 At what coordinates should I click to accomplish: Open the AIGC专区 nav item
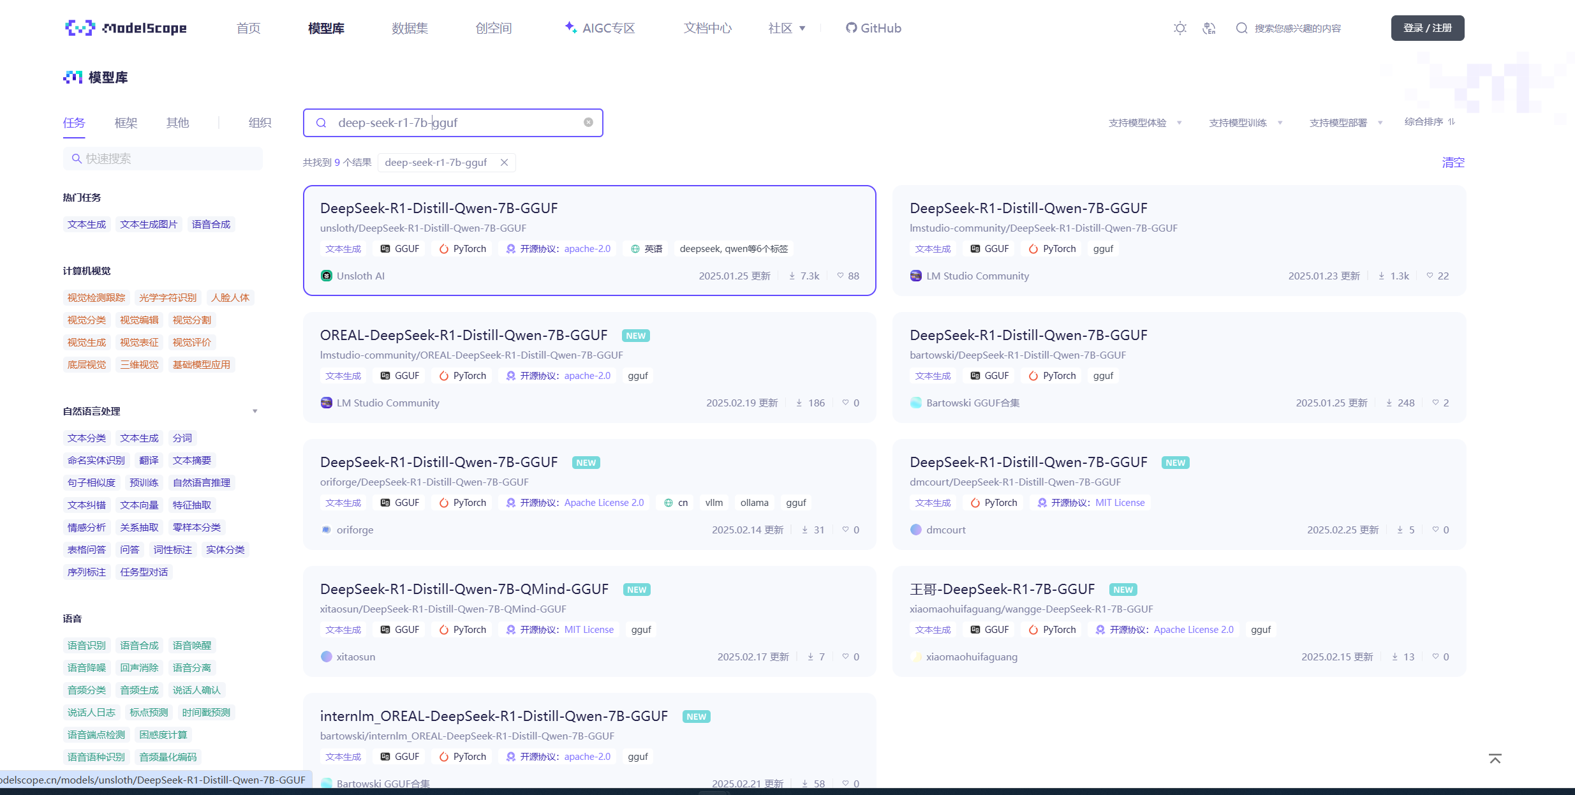click(x=600, y=28)
